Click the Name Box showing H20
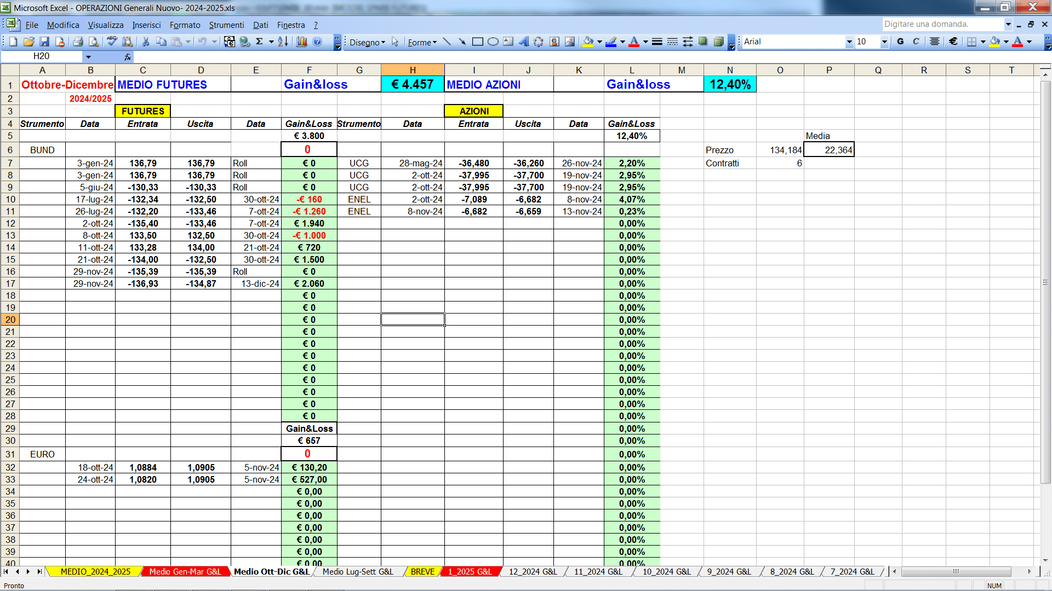The image size is (1052, 591). coord(42,56)
